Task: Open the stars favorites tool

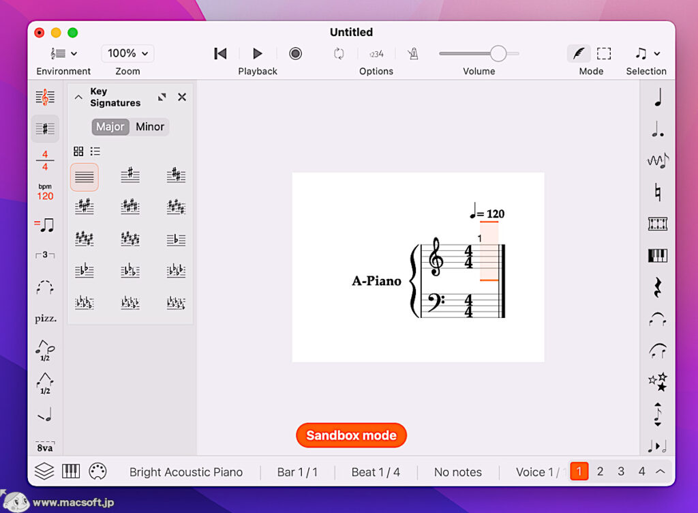Action: tap(658, 382)
